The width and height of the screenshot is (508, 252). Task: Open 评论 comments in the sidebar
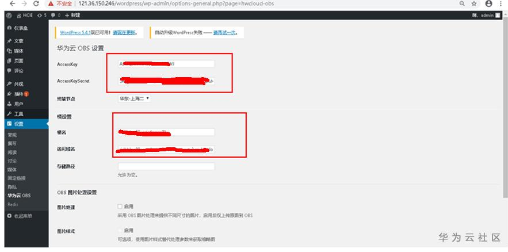click(x=26, y=71)
